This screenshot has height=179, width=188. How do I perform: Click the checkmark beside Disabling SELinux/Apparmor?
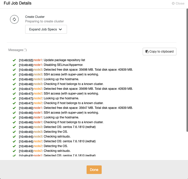click(x=14, y=65)
